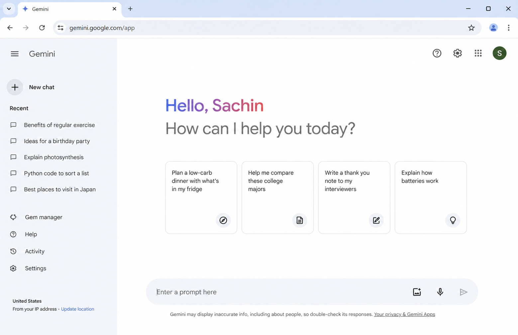Click the lightbulb icon on batteries card
Image resolution: width=518 pixels, height=335 pixels.
(453, 220)
